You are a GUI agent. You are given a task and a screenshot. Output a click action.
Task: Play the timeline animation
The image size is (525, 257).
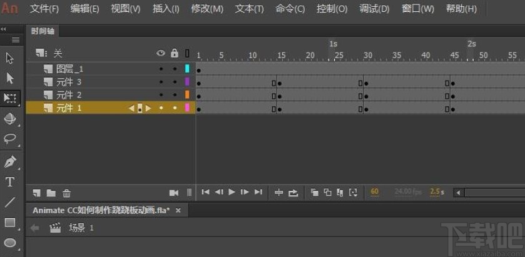(232, 192)
